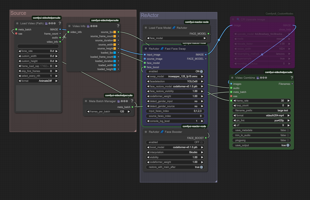
Task: Open the swap_model dropdown showing inswapper_128_fp16.onnx
Action: [x=175, y=76]
